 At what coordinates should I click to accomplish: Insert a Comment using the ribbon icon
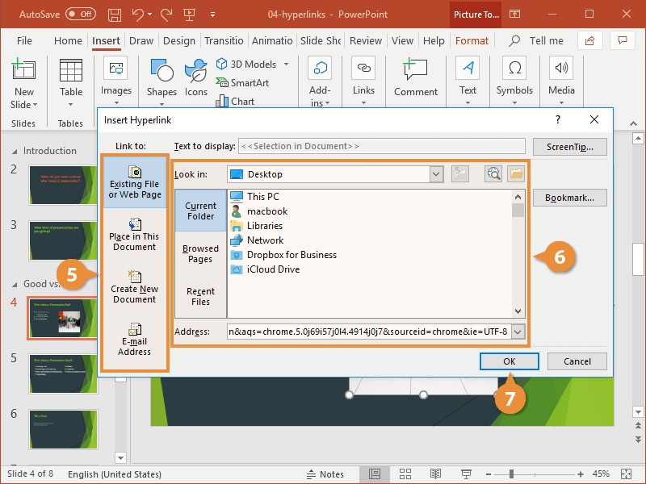tap(415, 69)
